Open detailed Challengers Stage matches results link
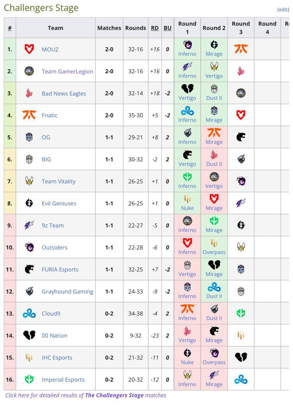Screen dimensions: 293x406 (x=114, y=395)
